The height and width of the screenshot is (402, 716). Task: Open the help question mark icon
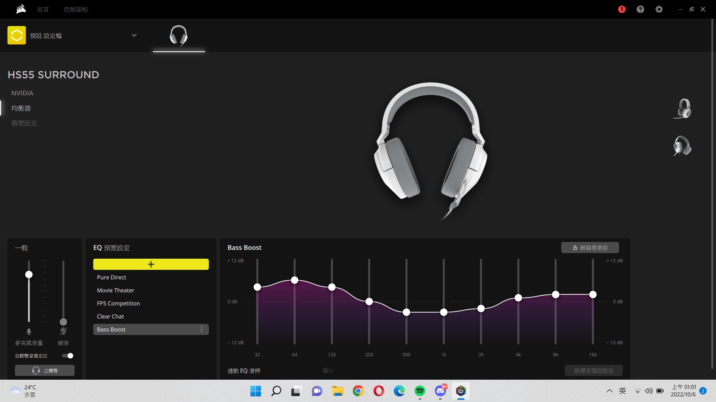pyautogui.click(x=640, y=9)
